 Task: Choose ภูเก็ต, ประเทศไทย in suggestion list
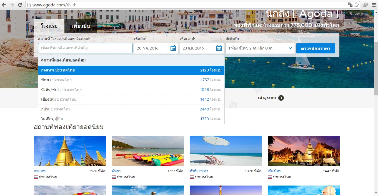pyautogui.click(x=131, y=109)
